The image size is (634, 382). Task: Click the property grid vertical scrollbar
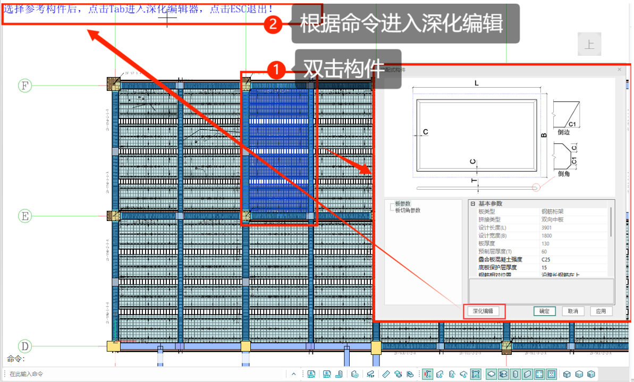pyautogui.click(x=611, y=222)
